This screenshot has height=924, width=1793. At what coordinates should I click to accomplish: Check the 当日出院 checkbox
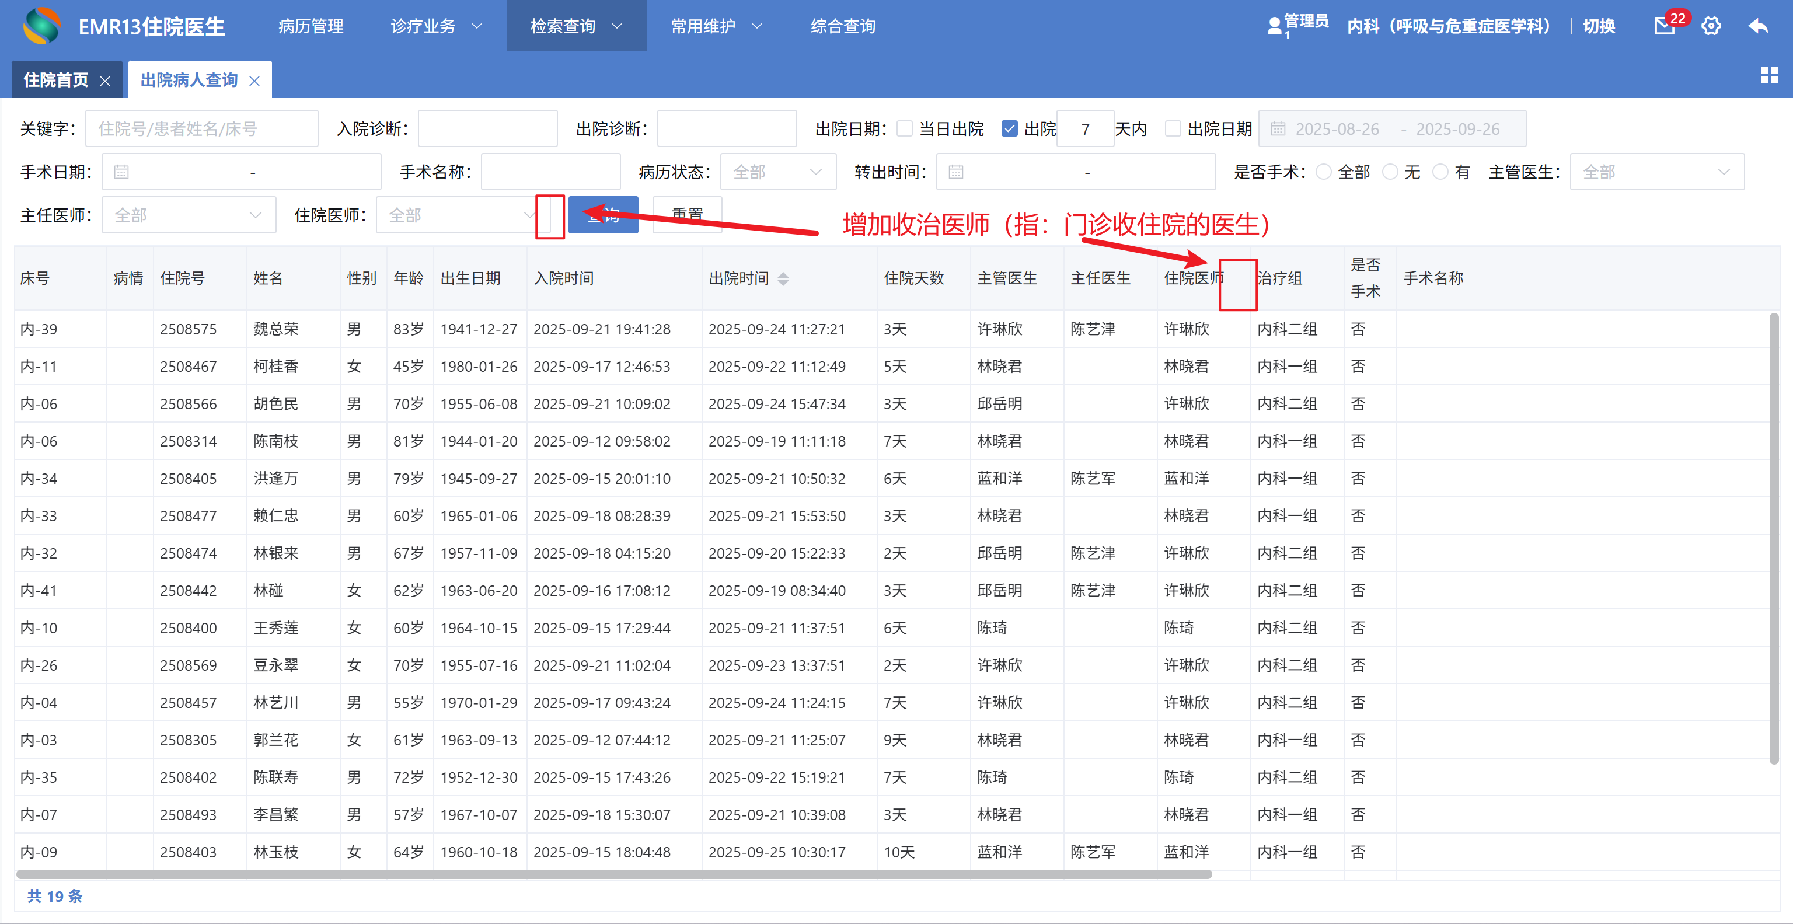click(x=904, y=129)
